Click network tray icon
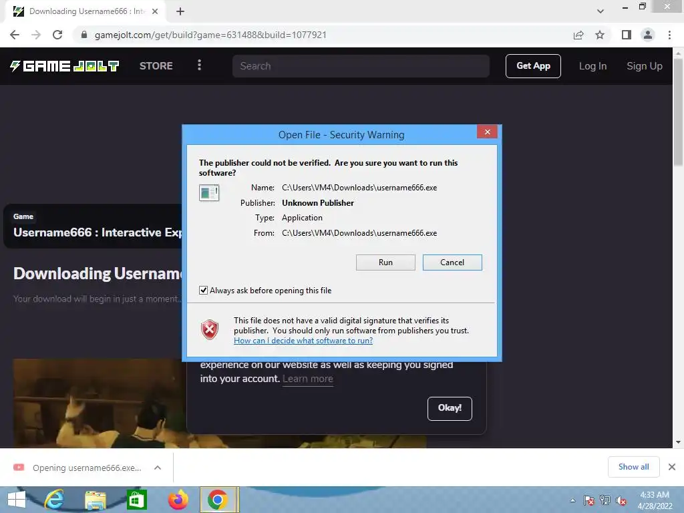 (x=605, y=500)
